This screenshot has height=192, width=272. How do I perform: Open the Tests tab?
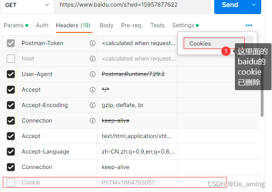[x=157, y=25]
